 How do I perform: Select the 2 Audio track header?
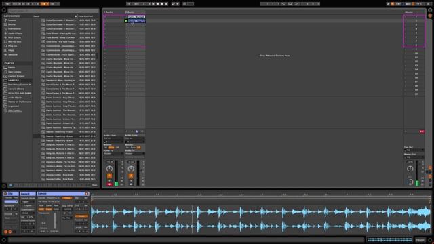[135, 12]
